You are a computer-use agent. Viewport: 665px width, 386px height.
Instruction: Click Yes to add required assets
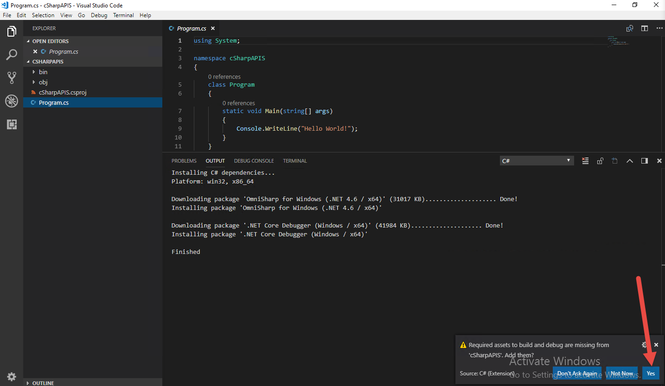[x=651, y=373]
